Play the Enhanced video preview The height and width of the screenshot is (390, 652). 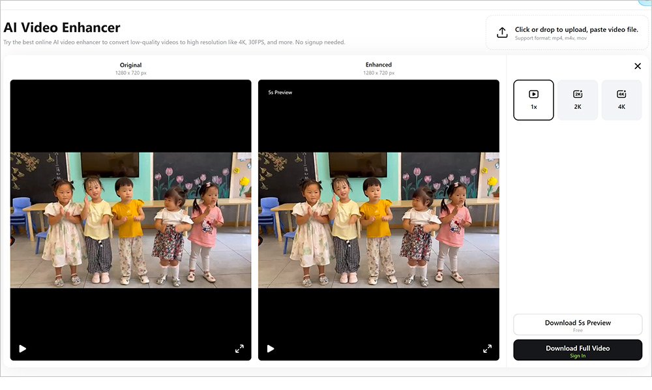271,348
